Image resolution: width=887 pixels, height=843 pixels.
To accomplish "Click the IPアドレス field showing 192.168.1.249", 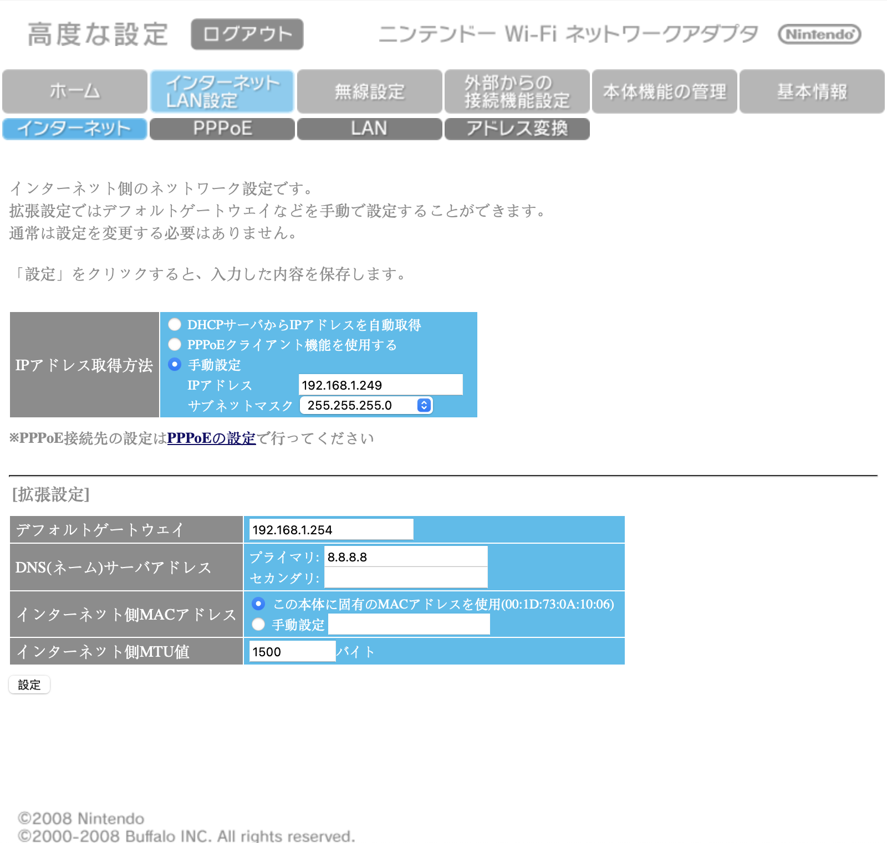I will 381,385.
